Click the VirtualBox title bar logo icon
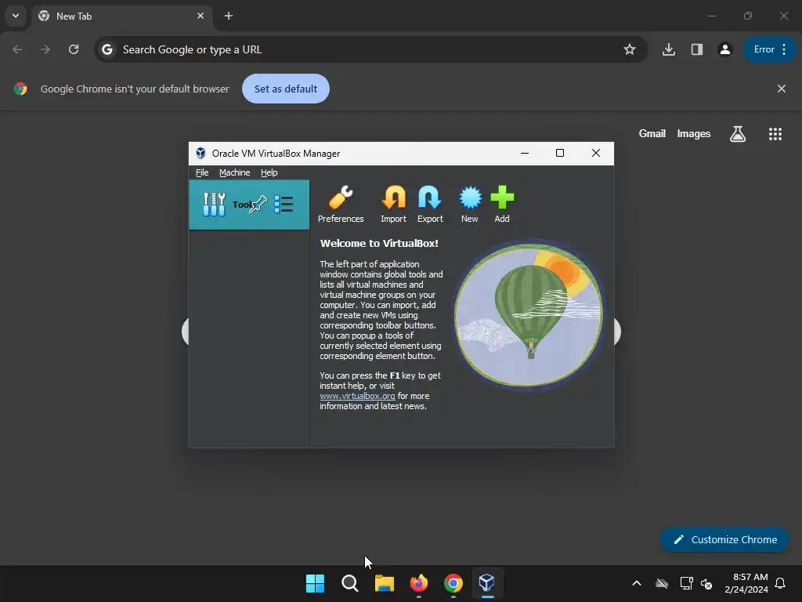The width and height of the screenshot is (802, 602). [x=201, y=153]
